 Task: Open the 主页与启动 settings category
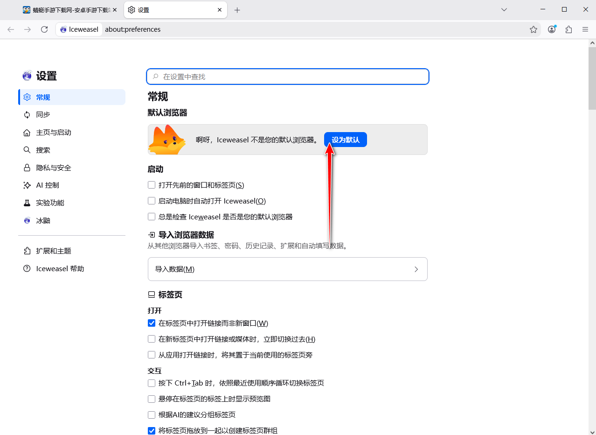(x=72, y=132)
